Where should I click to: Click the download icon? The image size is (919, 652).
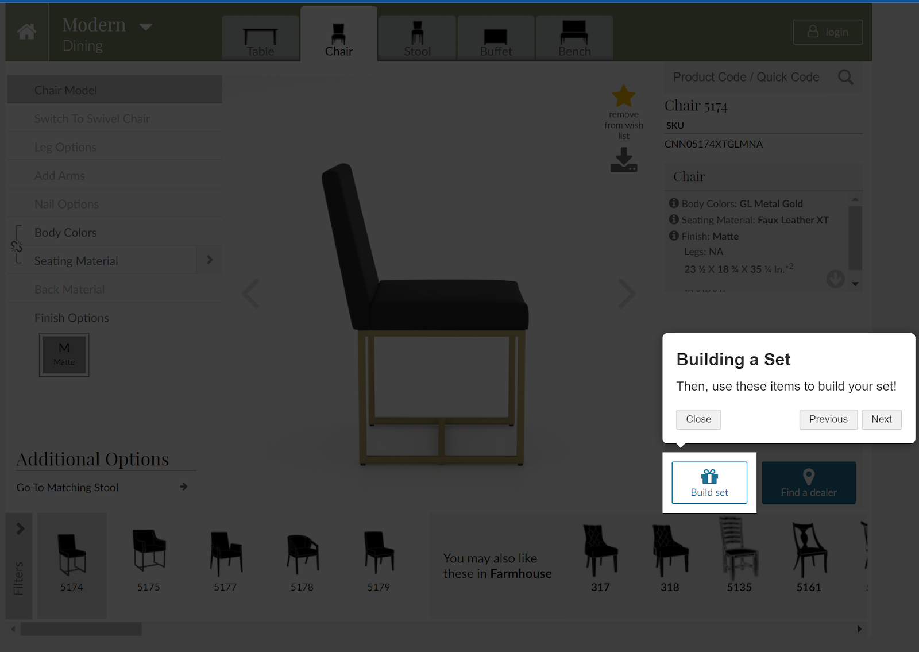(624, 160)
